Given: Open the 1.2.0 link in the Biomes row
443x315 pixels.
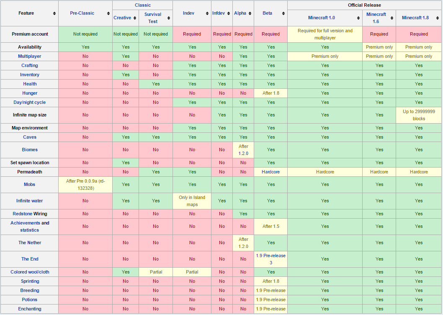Looking at the screenshot, I should click(243, 154).
